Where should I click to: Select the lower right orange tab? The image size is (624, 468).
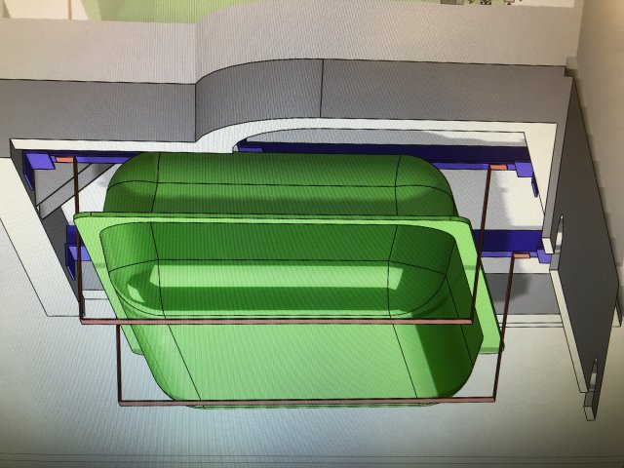(x=522, y=254)
